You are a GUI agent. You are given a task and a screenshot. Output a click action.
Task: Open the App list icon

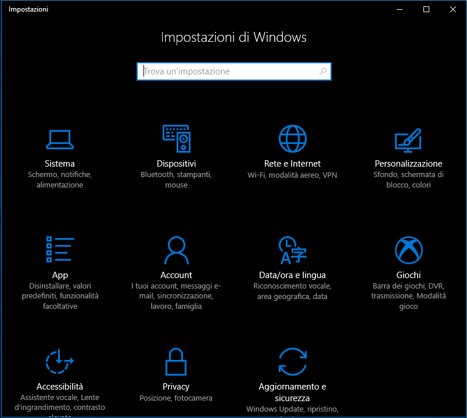[60, 250]
